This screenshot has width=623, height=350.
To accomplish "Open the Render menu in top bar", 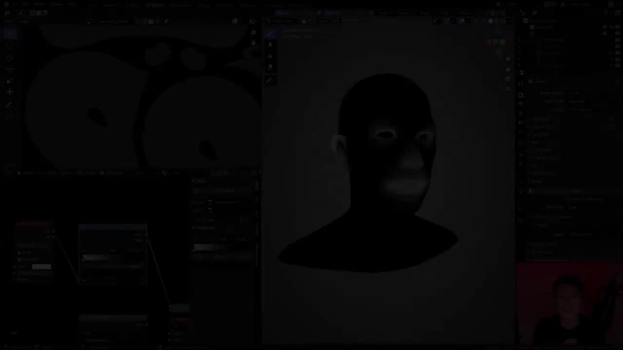I will tap(39, 5).
